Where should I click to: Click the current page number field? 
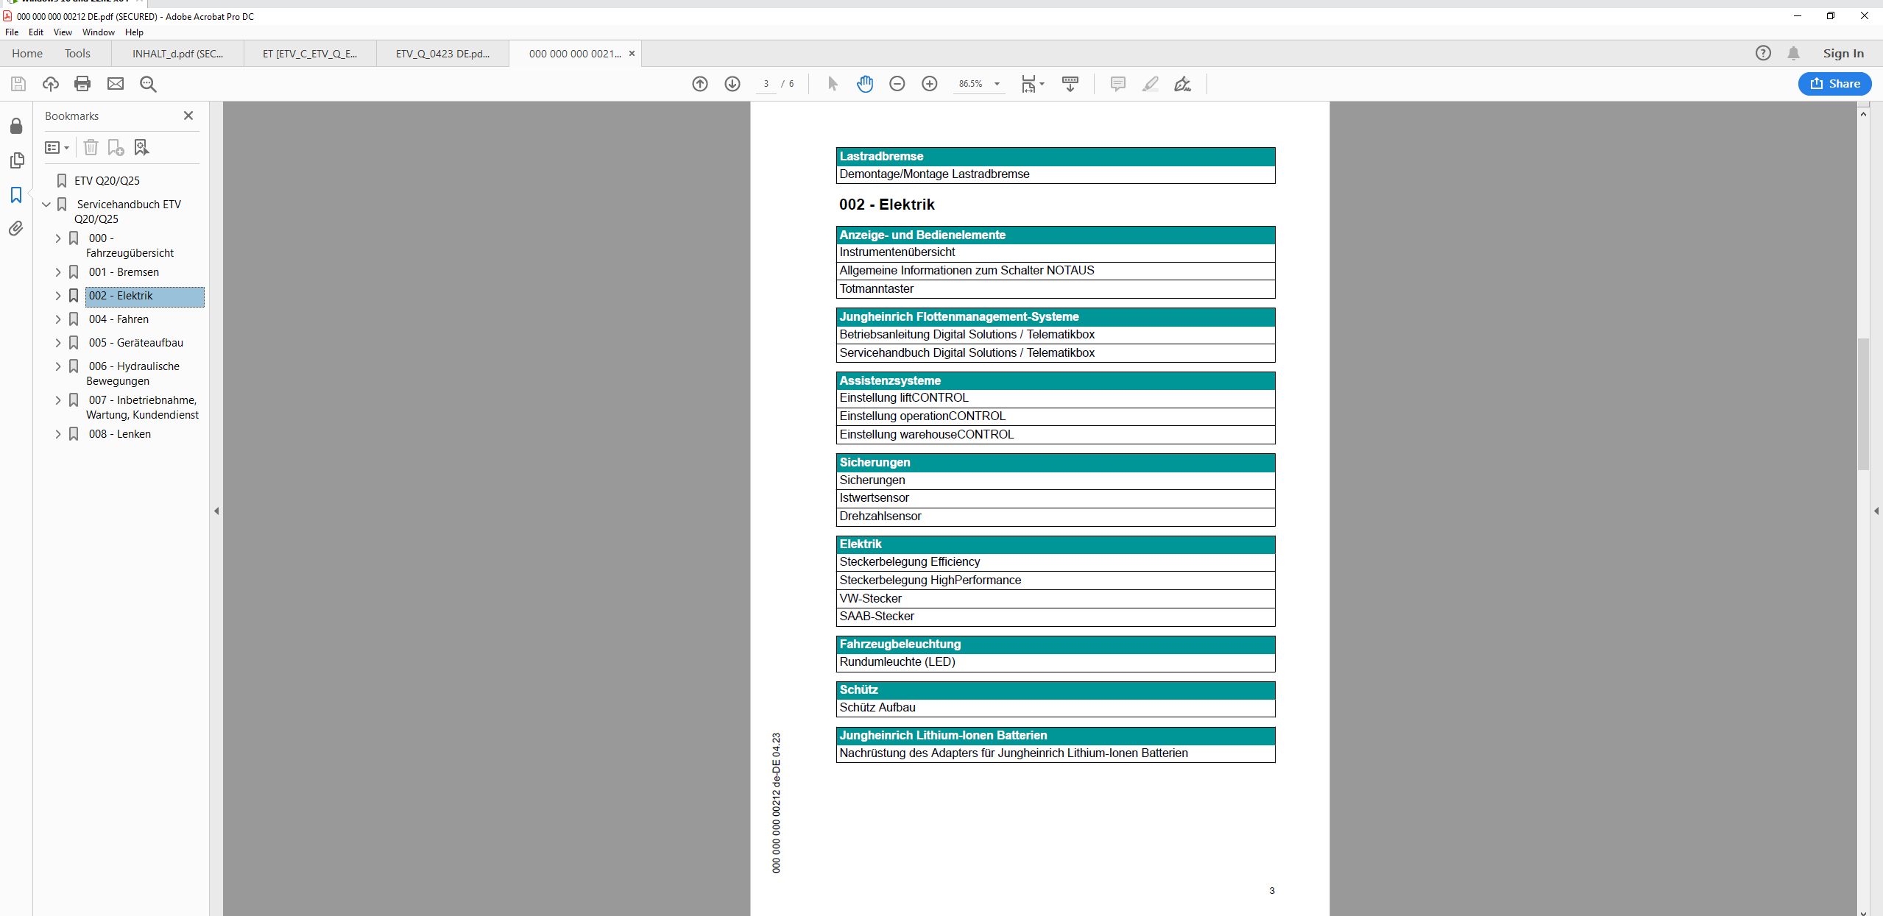pyautogui.click(x=766, y=84)
